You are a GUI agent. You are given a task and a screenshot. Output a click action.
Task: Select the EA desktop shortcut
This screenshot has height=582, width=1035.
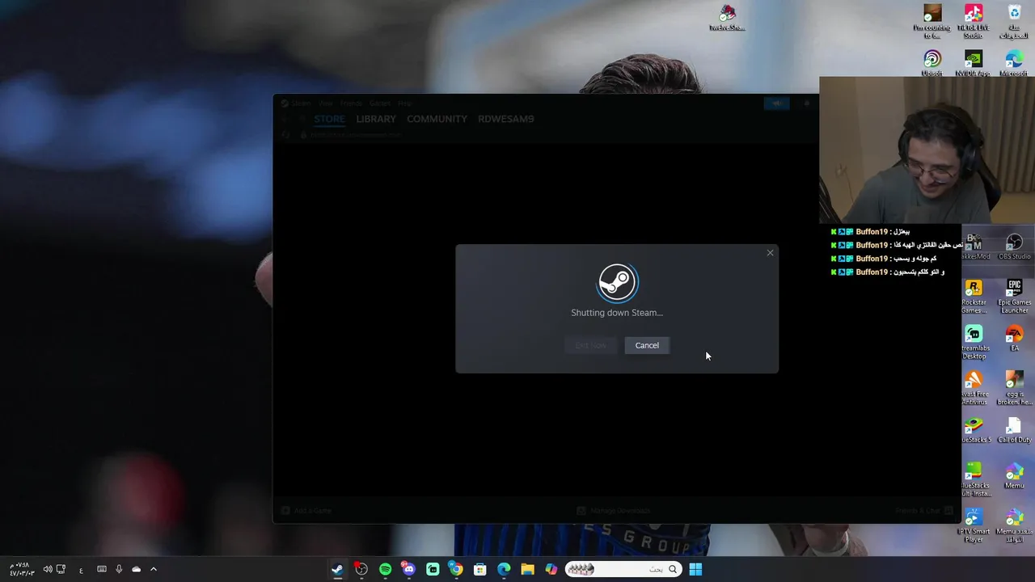pos(1014,338)
